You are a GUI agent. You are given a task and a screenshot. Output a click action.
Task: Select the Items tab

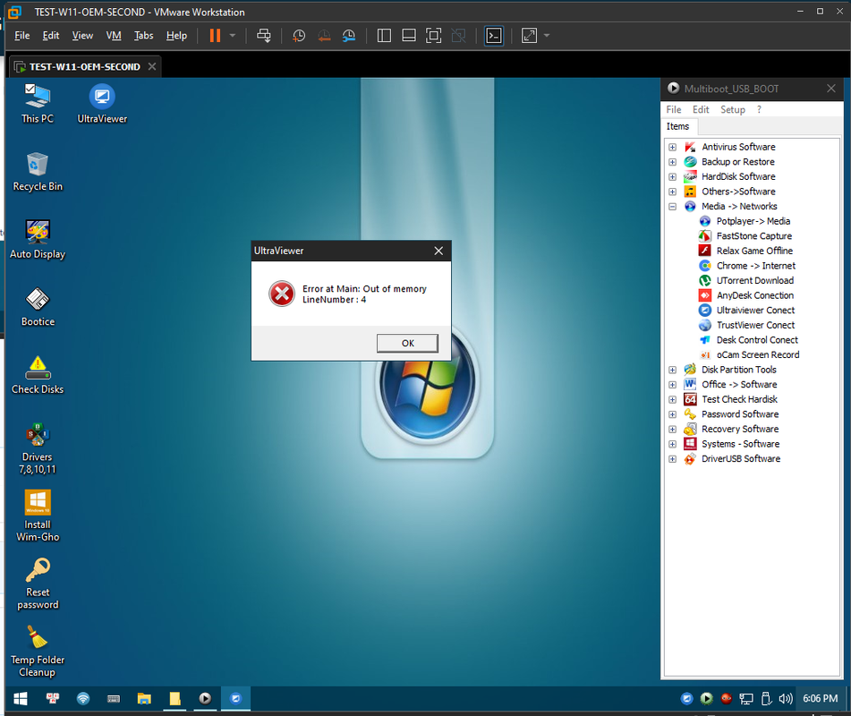(678, 126)
